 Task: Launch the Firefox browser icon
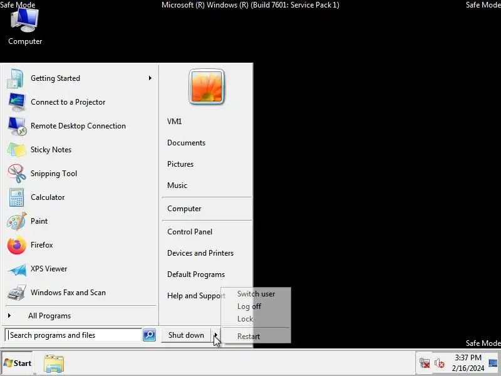pos(17,245)
